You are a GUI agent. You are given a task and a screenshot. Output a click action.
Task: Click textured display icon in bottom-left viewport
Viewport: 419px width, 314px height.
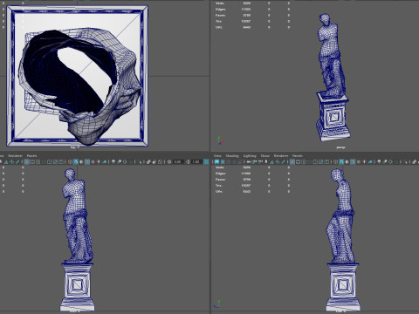pyautogui.click(x=93, y=161)
